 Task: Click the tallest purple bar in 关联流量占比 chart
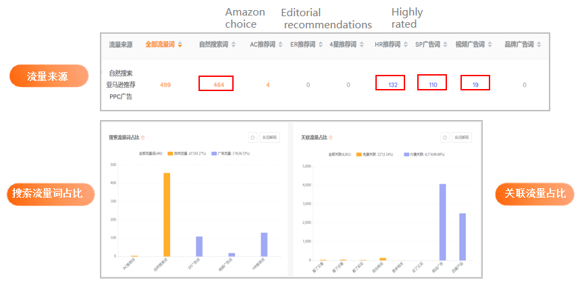point(443,222)
